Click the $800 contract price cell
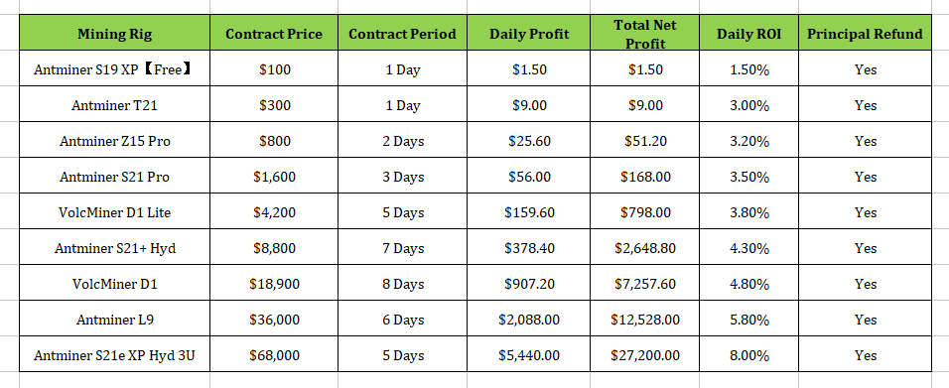The height and width of the screenshot is (388, 949). click(274, 140)
